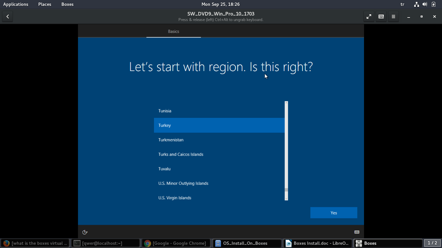Click the region list scrollbar thumb
This screenshot has width=442, height=248.
tap(286, 190)
